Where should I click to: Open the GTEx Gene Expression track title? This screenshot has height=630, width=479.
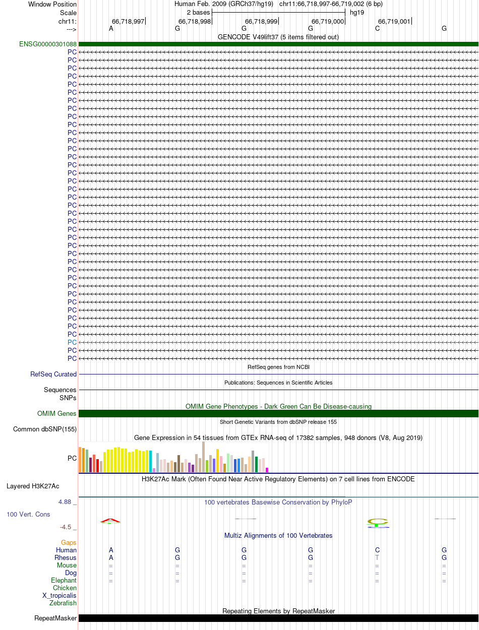pos(278,437)
